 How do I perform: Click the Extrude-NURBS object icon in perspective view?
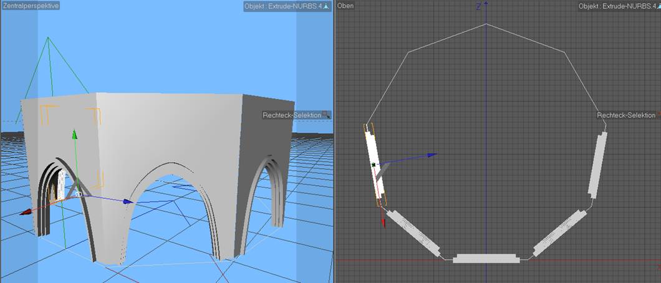click(326, 7)
